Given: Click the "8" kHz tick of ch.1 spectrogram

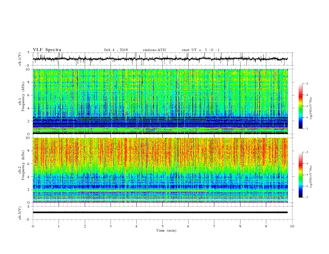Looking at the screenshot, I should pyautogui.click(x=29, y=82).
